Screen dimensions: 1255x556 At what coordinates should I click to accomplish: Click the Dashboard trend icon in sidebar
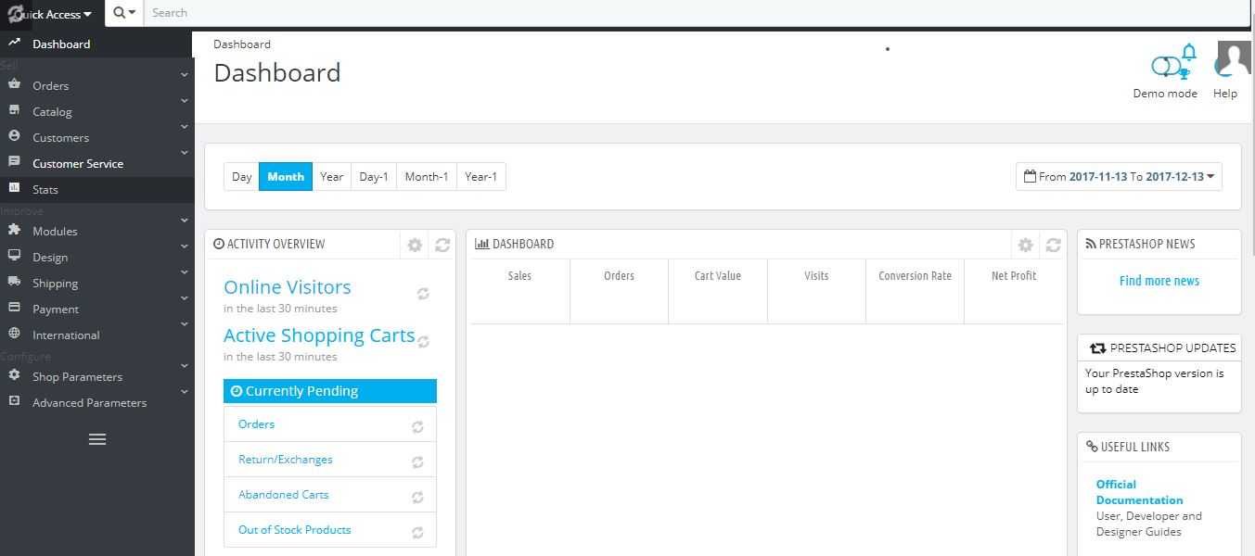click(x=14, y=43)
